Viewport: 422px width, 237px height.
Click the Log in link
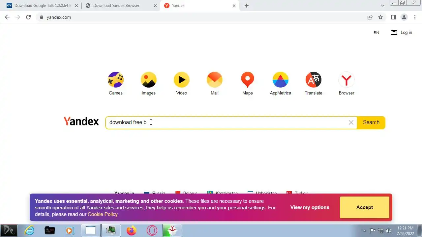[x=406, y=32]
